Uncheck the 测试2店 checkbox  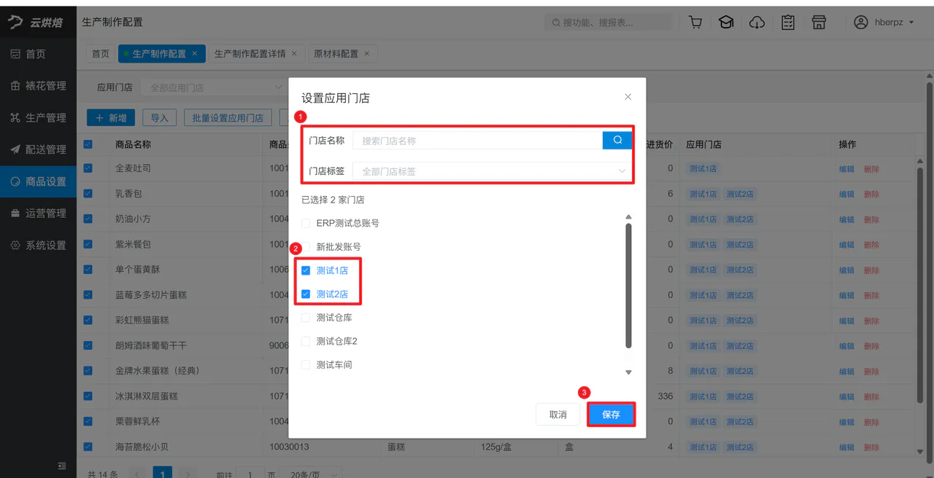click(x=306, y=294)
